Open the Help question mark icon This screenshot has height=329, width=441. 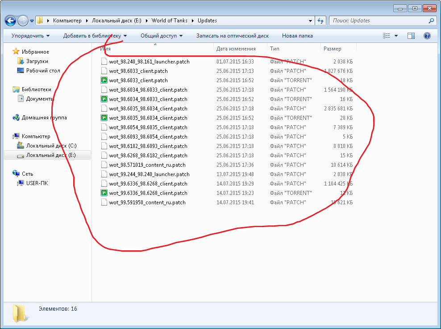click(427, 36)
